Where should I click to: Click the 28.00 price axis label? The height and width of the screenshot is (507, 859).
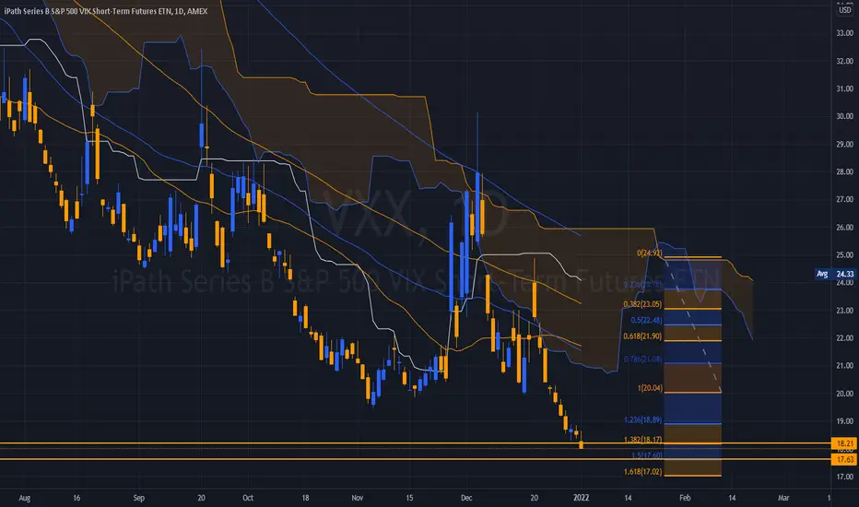tap(845, 172)
